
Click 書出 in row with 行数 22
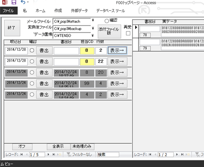pos(44,61)
